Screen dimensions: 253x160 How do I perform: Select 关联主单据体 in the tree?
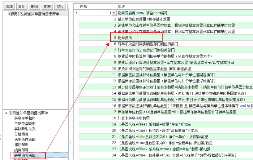(25, 118)
